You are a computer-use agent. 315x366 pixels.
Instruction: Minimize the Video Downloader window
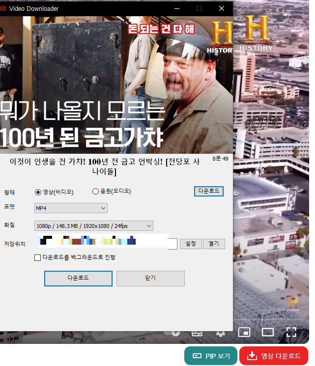[177, 8]
